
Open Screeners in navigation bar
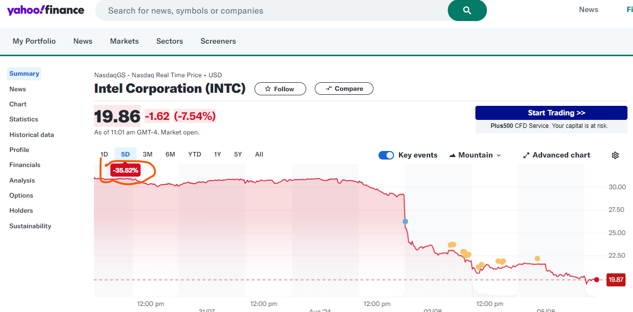pos(218,41)
